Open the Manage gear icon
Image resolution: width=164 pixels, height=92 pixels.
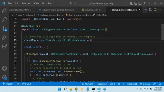tap(5, 77)
